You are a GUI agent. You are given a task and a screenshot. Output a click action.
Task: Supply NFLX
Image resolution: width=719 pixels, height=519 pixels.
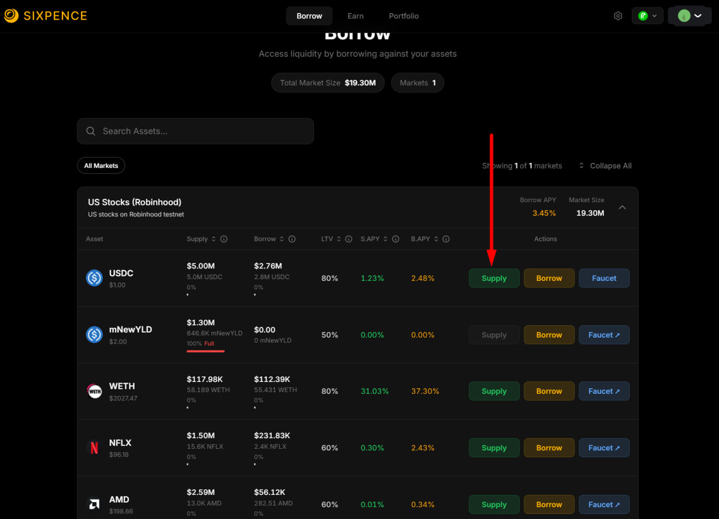[x=494, y=448]
